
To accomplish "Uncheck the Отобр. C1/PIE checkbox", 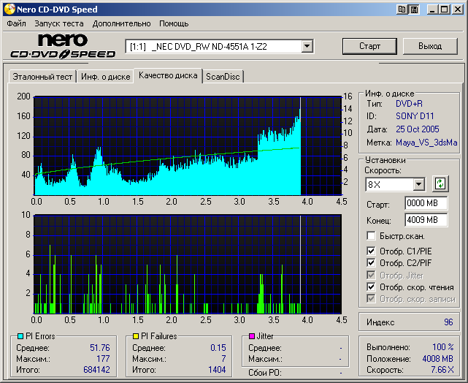I will 372,251.
